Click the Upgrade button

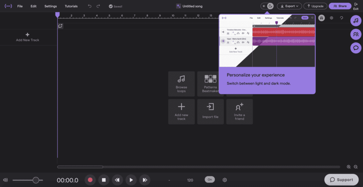315,6
